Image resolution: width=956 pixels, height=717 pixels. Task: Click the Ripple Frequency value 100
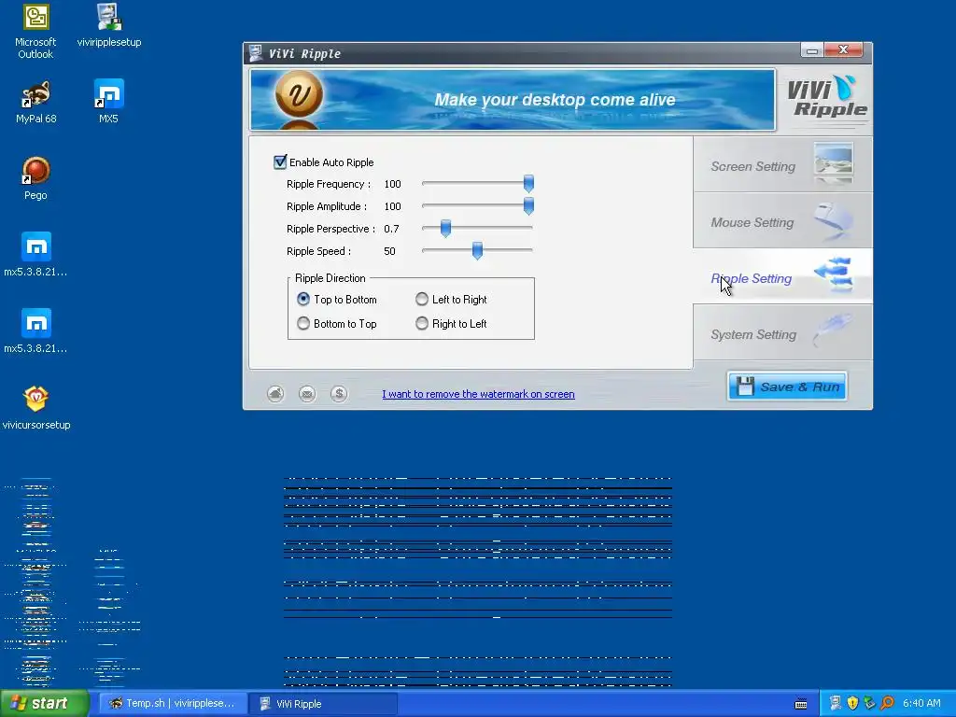[393, 184]
